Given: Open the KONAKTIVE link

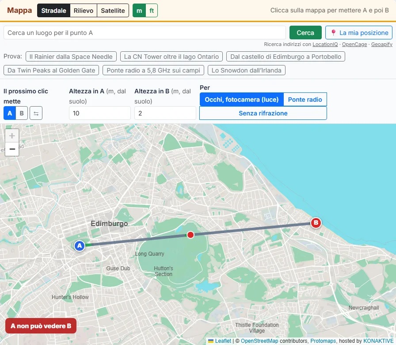Looking at the screenshot, I should pos(378,341).
